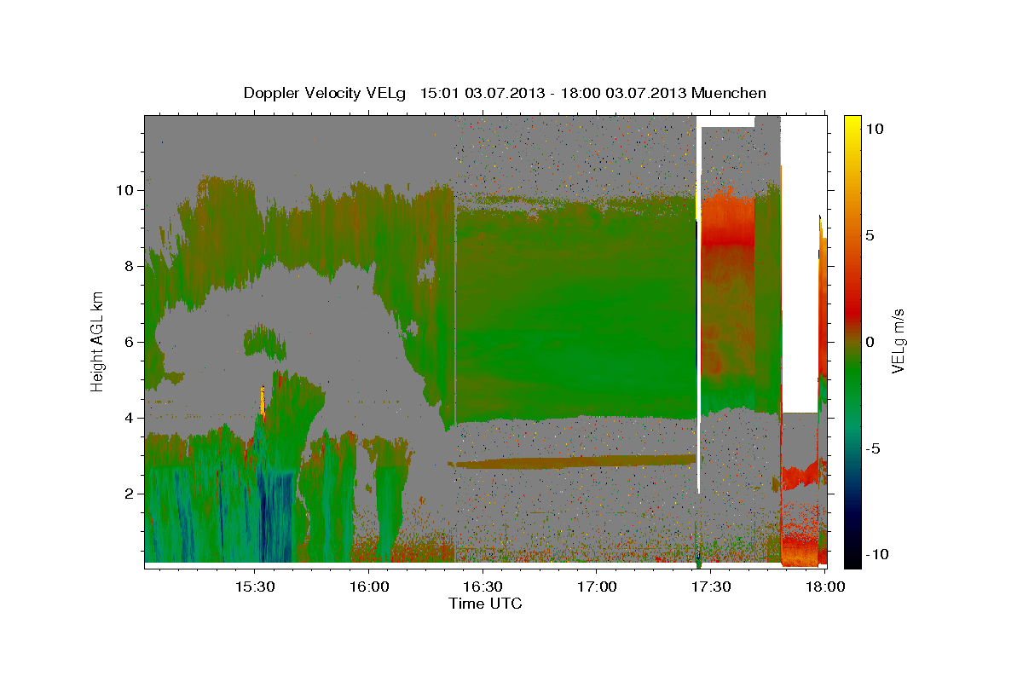Image resolution: width=1023 pixels, height=682 pixels.
Task: Click the colorbar tick label -10
Action: pyautogui.click(x=876, y=554)
